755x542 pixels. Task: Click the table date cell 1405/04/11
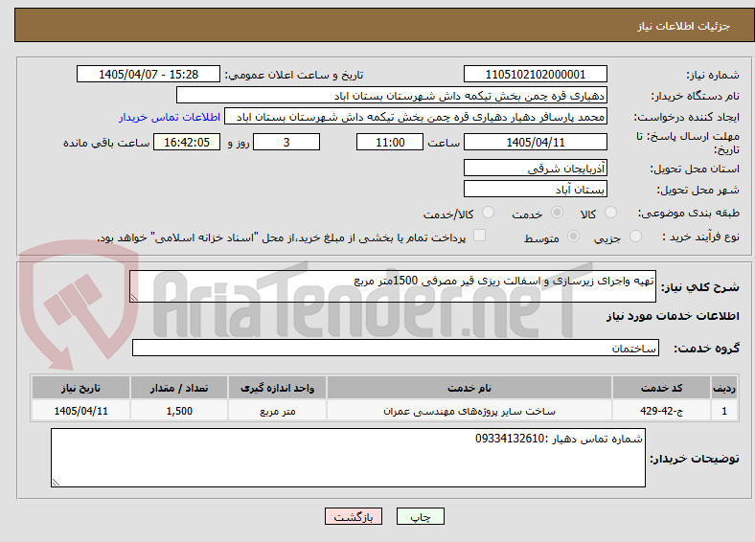(80, 411)
